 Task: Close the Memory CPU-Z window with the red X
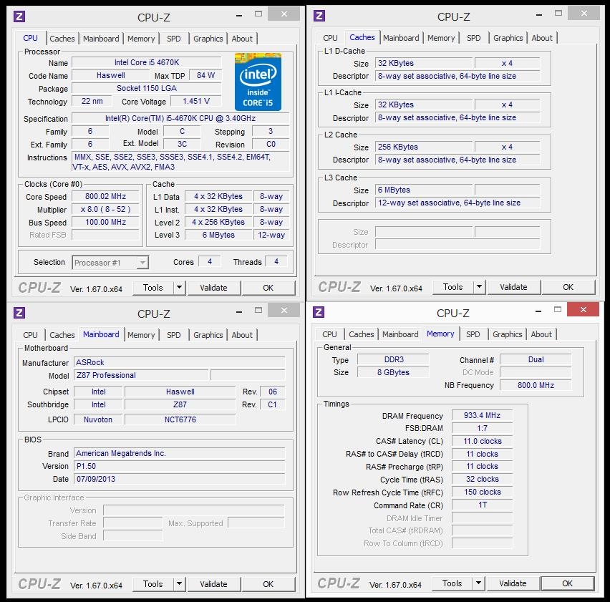coord(583,309)
